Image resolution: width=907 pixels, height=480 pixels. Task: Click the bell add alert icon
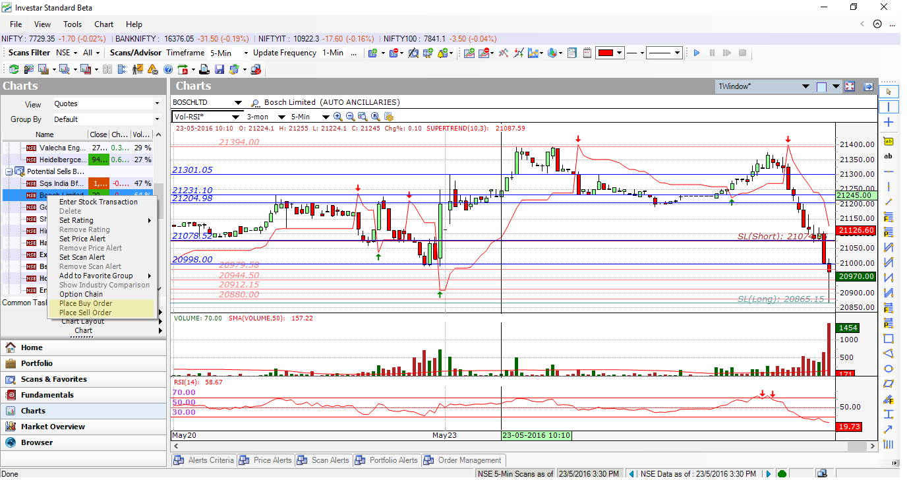pyautogui.click(x=442, y=53)
